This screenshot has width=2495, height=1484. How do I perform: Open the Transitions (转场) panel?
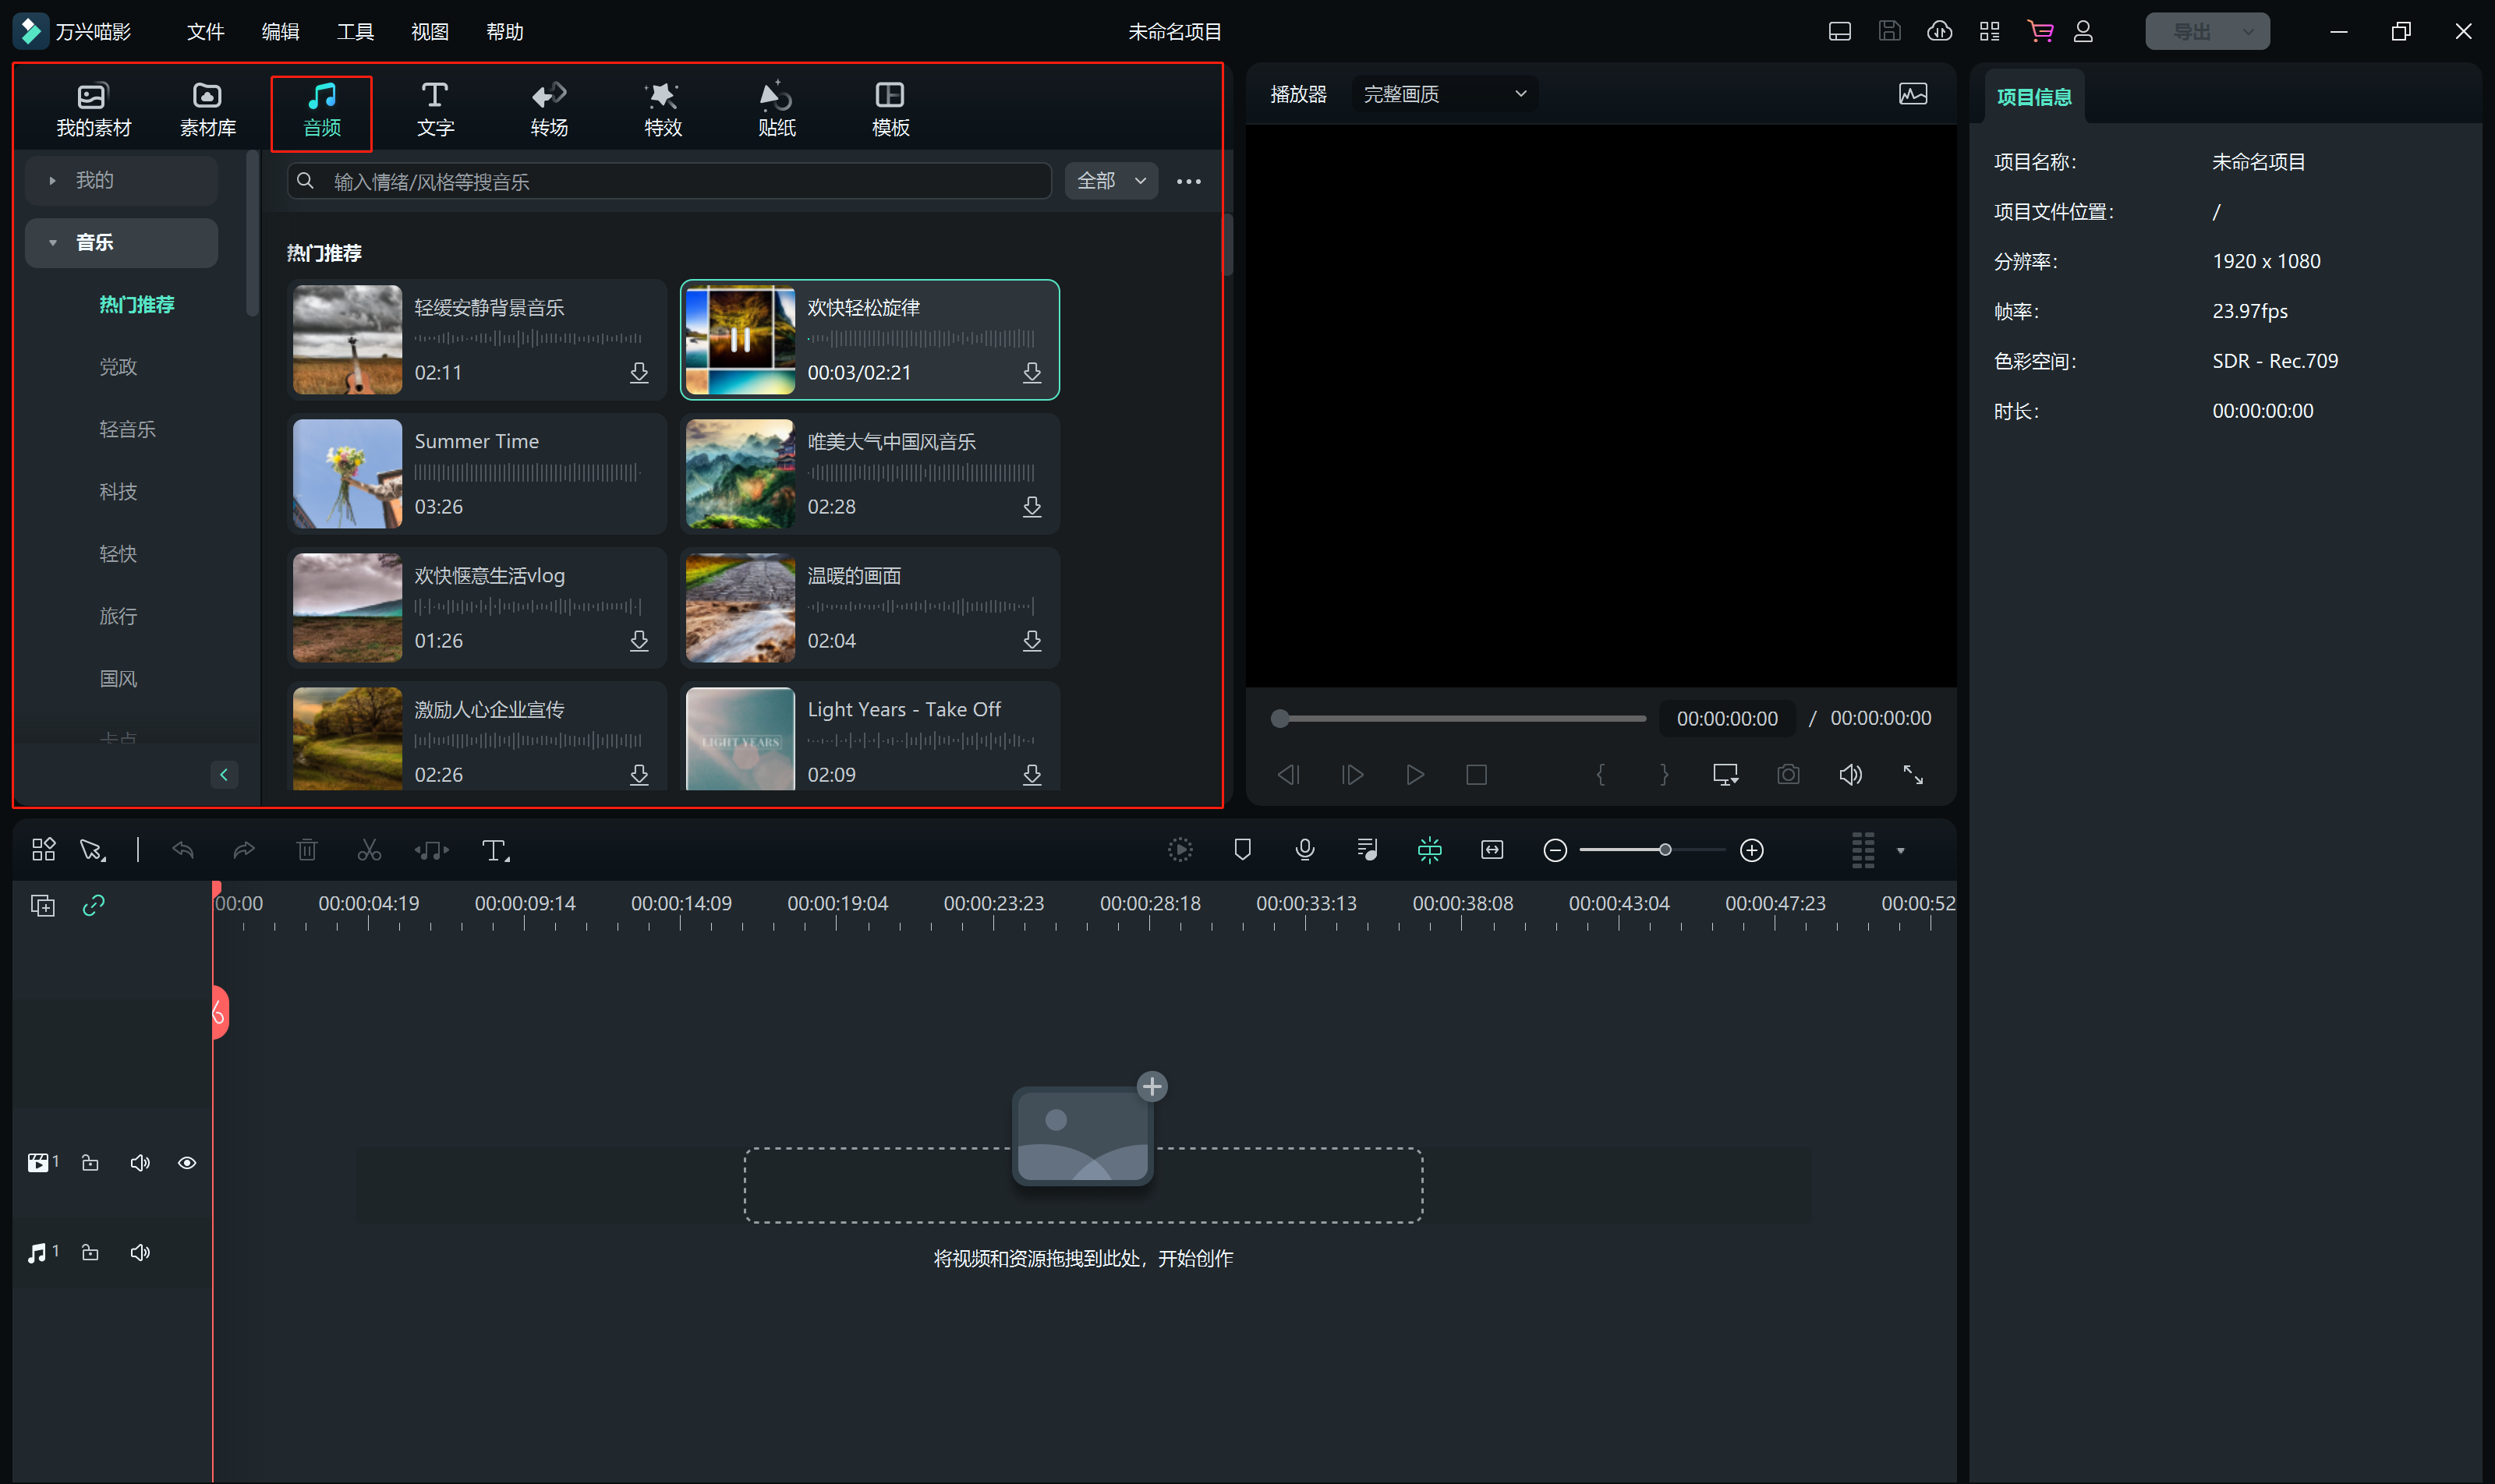click(x=548, y=109)
